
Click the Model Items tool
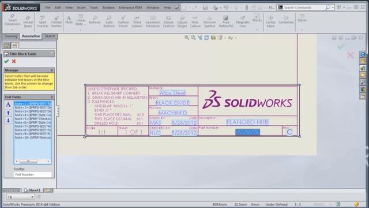[x=28, y=22]
